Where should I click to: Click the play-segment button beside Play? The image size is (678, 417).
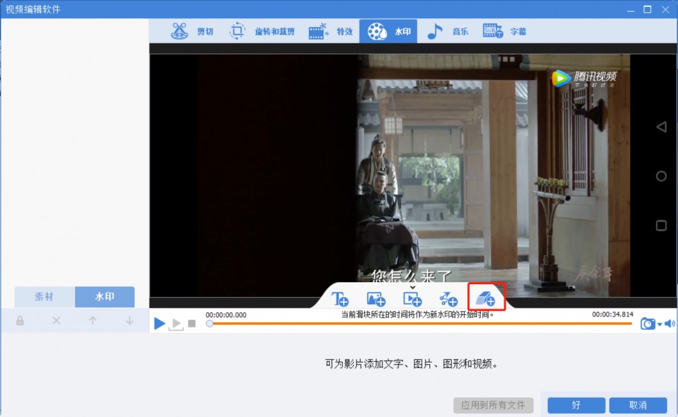176,324
